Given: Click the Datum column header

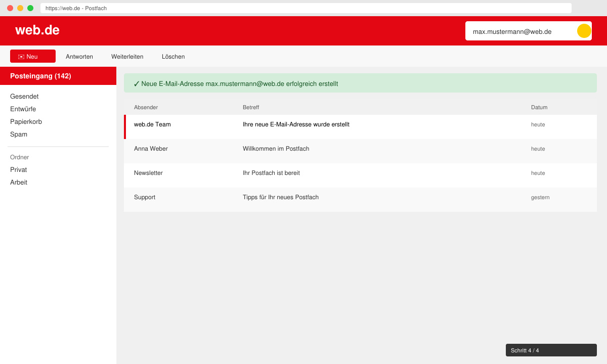Looking at the screenshot, I should [x=539, y=107].
